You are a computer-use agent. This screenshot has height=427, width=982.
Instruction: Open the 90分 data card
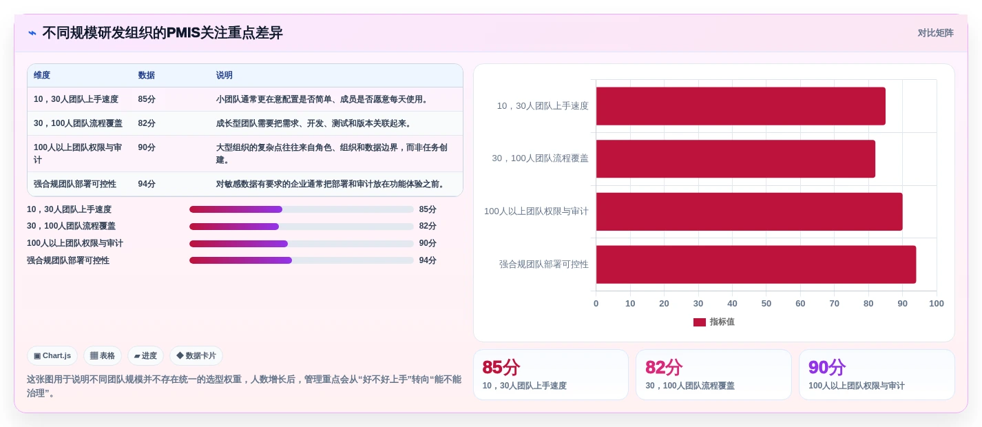(877, 375)
